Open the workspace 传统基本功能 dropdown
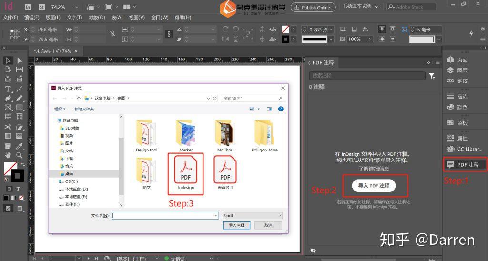The image size is (488, 261). tap(361, 6)
